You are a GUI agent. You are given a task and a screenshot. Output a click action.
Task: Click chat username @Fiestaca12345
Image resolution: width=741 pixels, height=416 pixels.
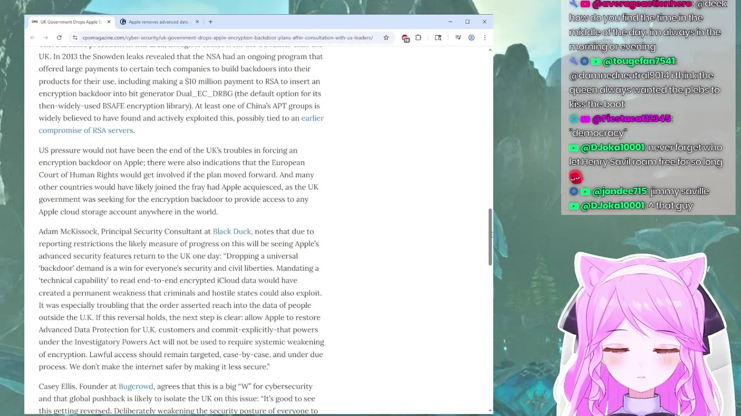coord(632,118)
